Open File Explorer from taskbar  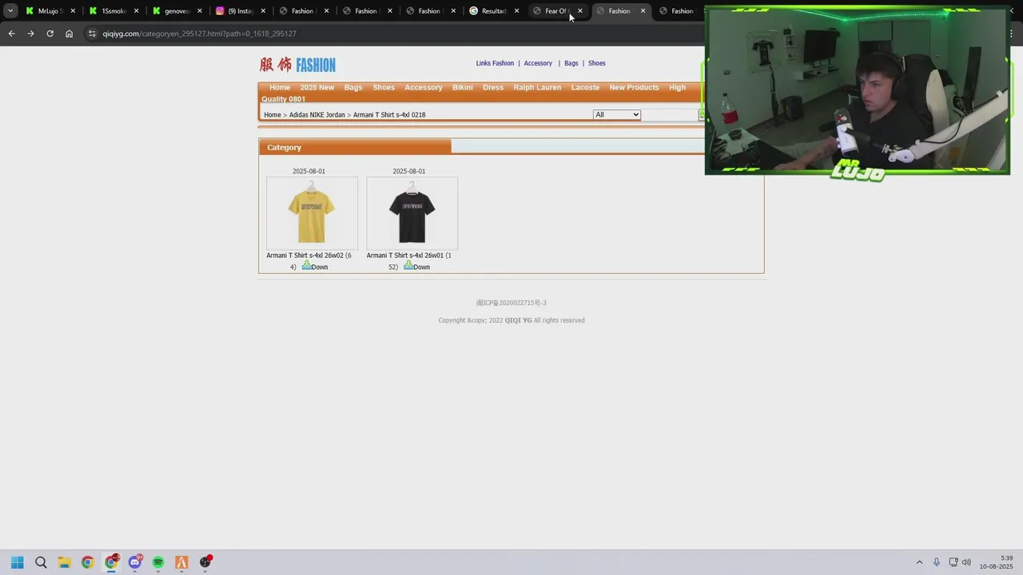pyautogui.click(x=64, y=562)
